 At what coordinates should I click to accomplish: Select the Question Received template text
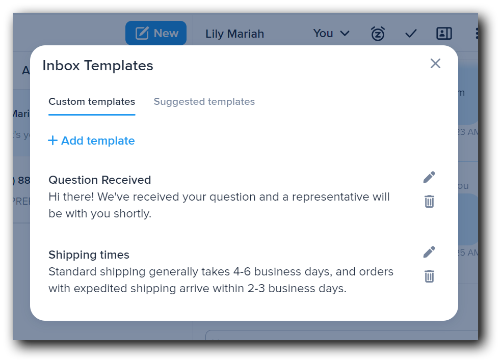(99, 180)
